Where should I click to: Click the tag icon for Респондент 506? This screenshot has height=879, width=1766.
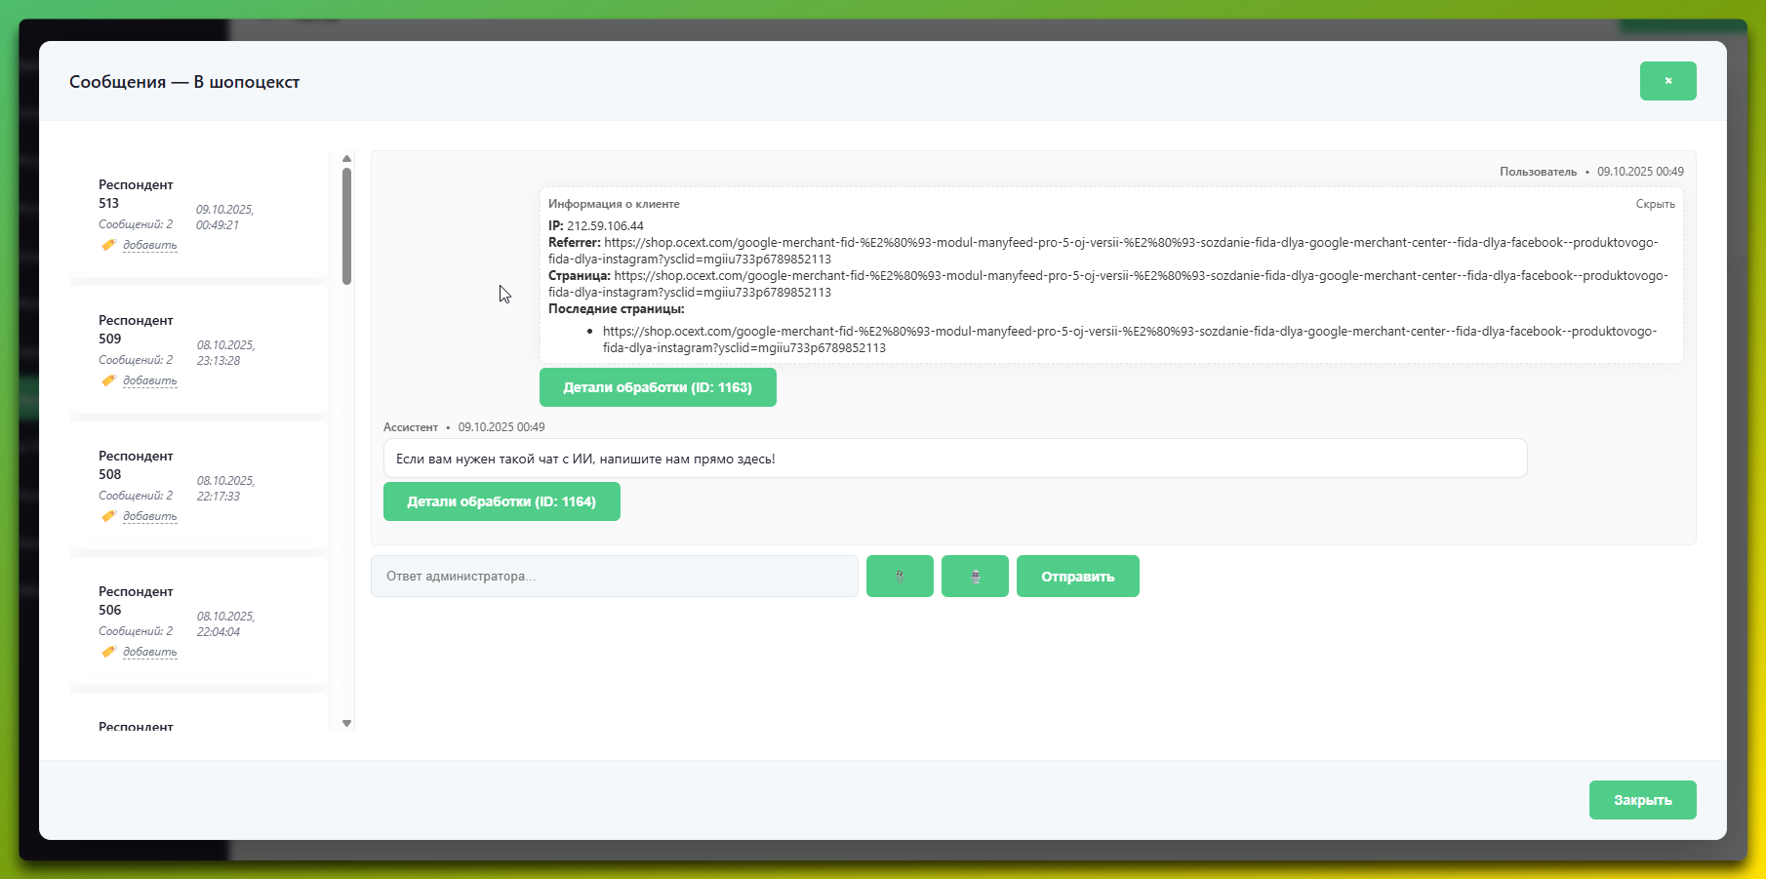[x=108, y=652]
